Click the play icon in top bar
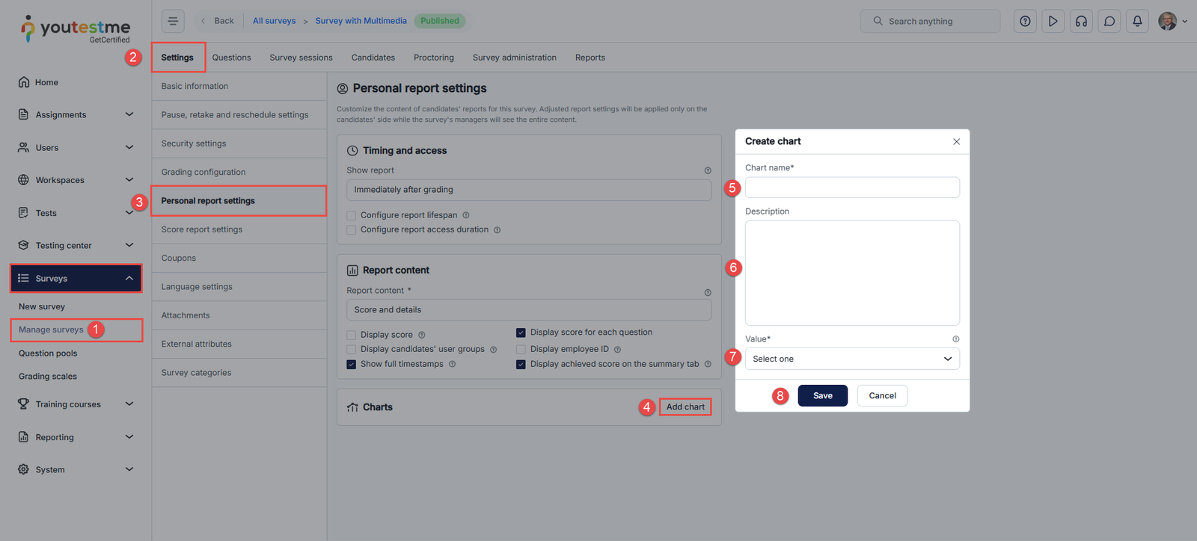The height and width of the screenshot is (541, 1197). tap(1053, 21)
